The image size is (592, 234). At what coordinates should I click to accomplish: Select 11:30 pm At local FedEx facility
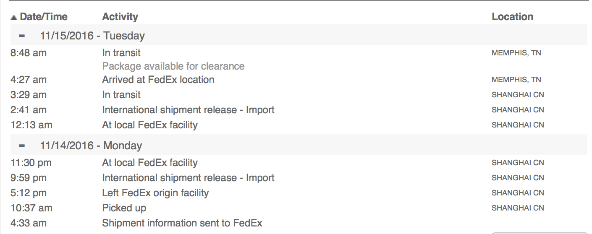click(x=149, y=163)
